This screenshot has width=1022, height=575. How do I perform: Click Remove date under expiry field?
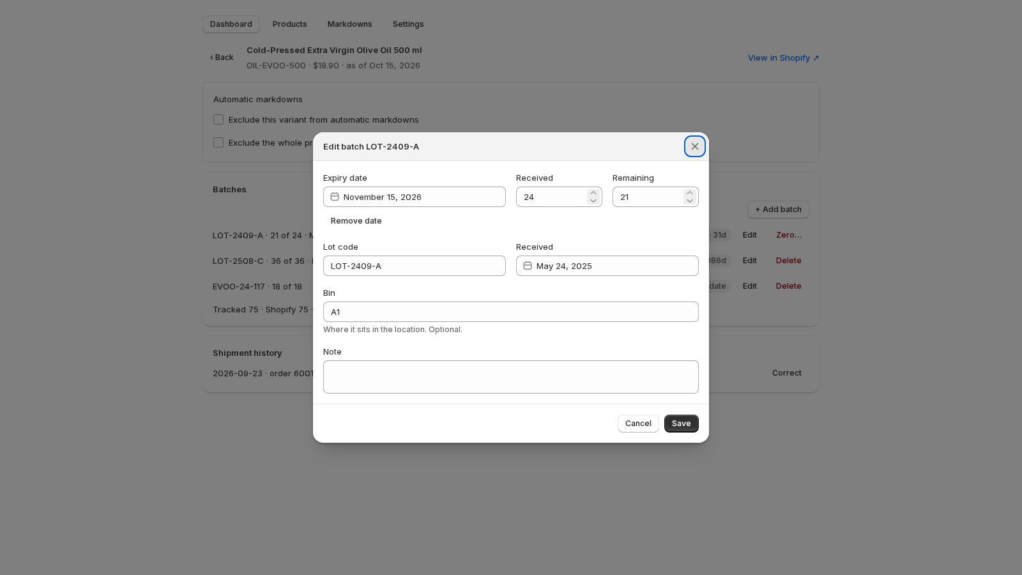[356, 221]
